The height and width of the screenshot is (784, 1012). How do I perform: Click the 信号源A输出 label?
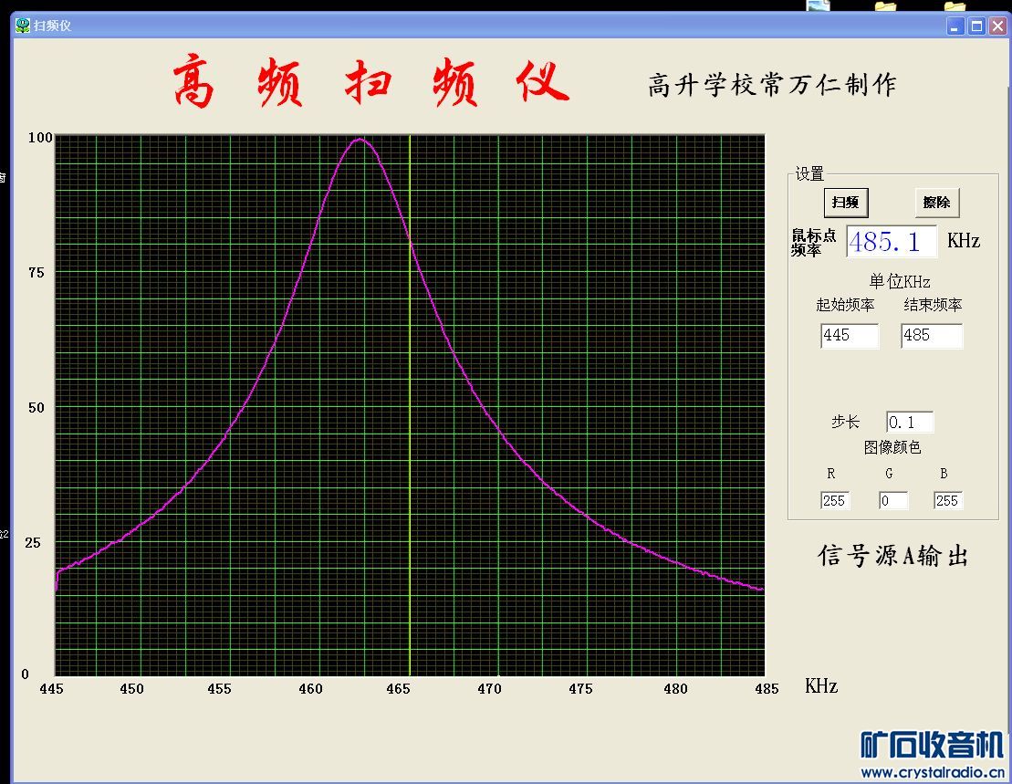click(x=892, y=555)
